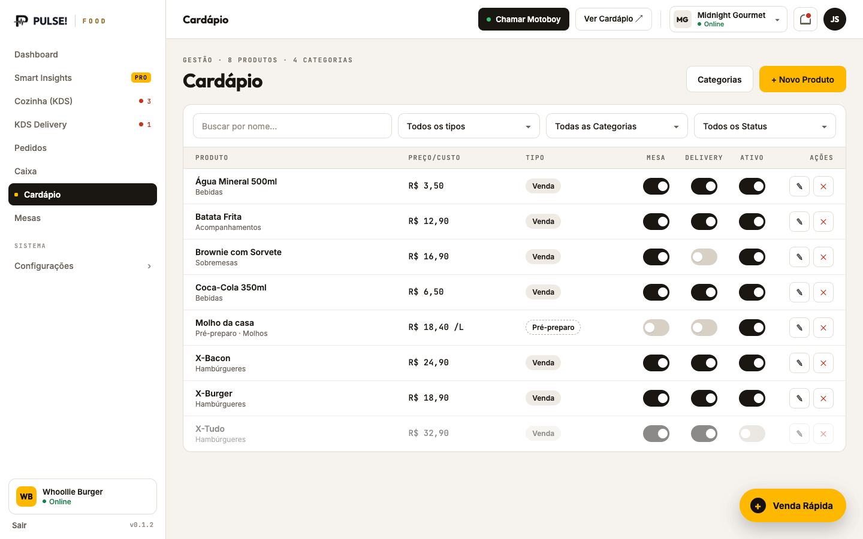Image resolution: width=863 pixels, height=539 pixels.
Task: Remove Coca-Cola 350ml with delete icon
Action: point(823,292)
